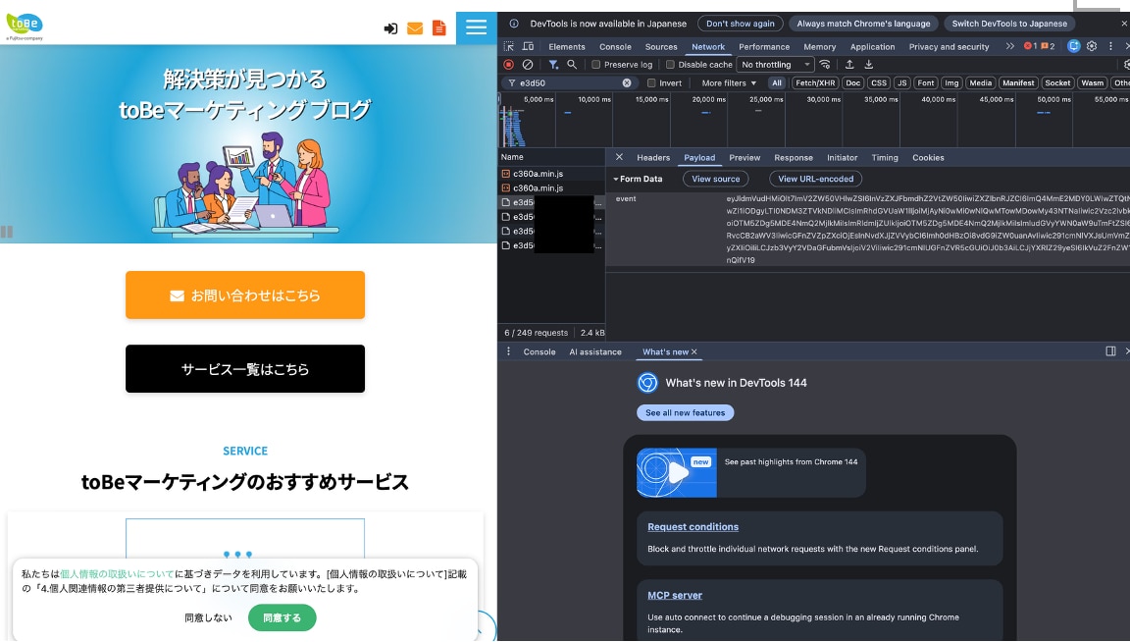This screenshot has width=1130, height=642.
Task: Switch to the Response tab
Action: [x=793, y=157]
